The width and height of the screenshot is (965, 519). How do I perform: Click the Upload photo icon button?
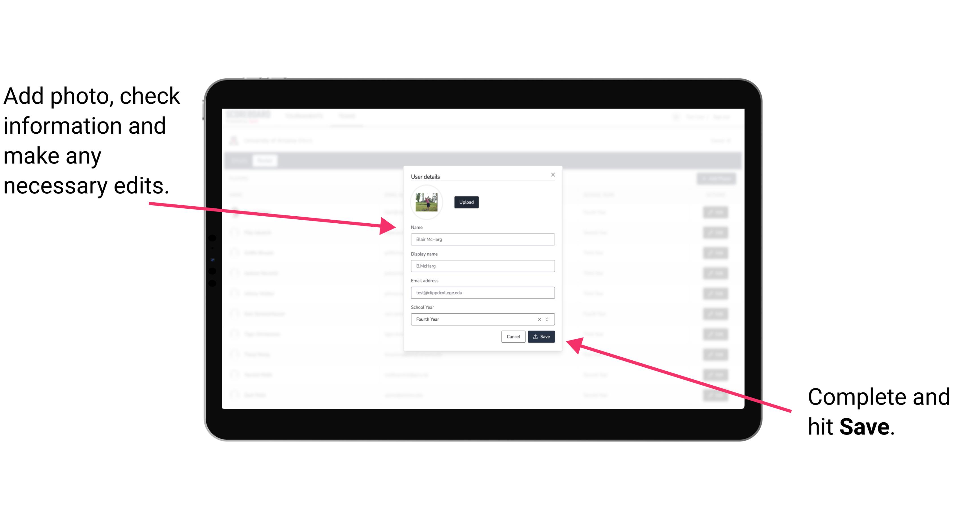(466, 202)
